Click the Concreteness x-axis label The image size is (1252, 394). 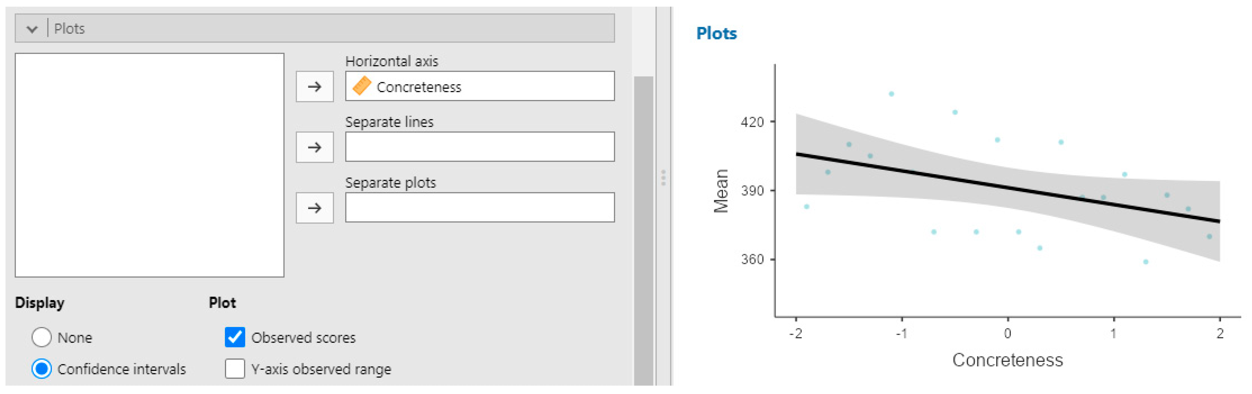click(1007, 360)
